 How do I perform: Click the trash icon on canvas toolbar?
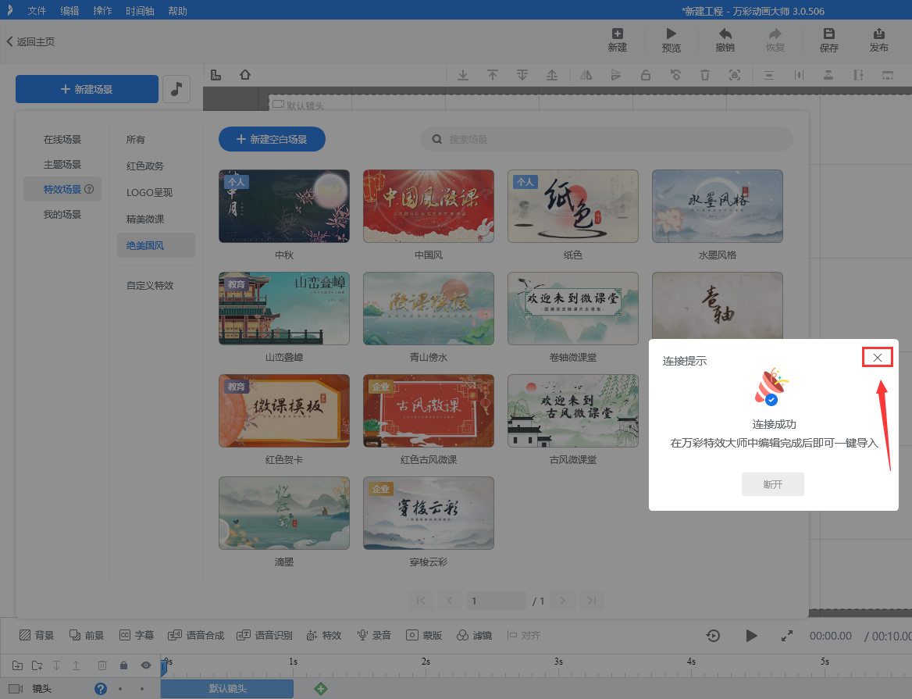(x=705, y=75)
